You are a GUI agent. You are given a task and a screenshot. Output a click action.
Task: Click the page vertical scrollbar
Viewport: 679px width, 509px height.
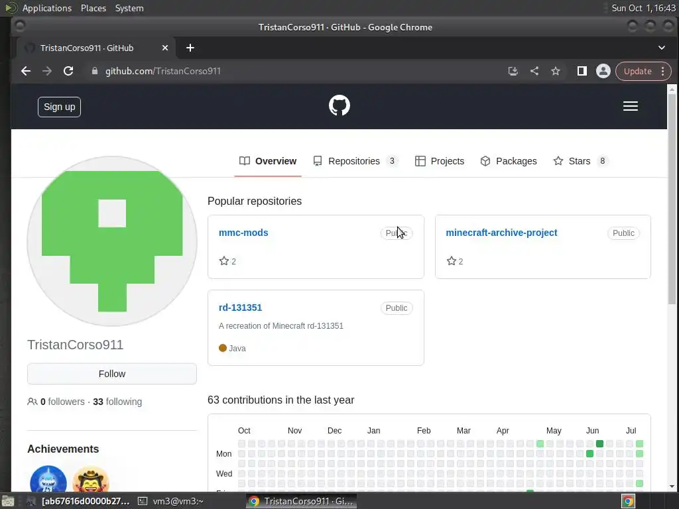tap(672, 199)
